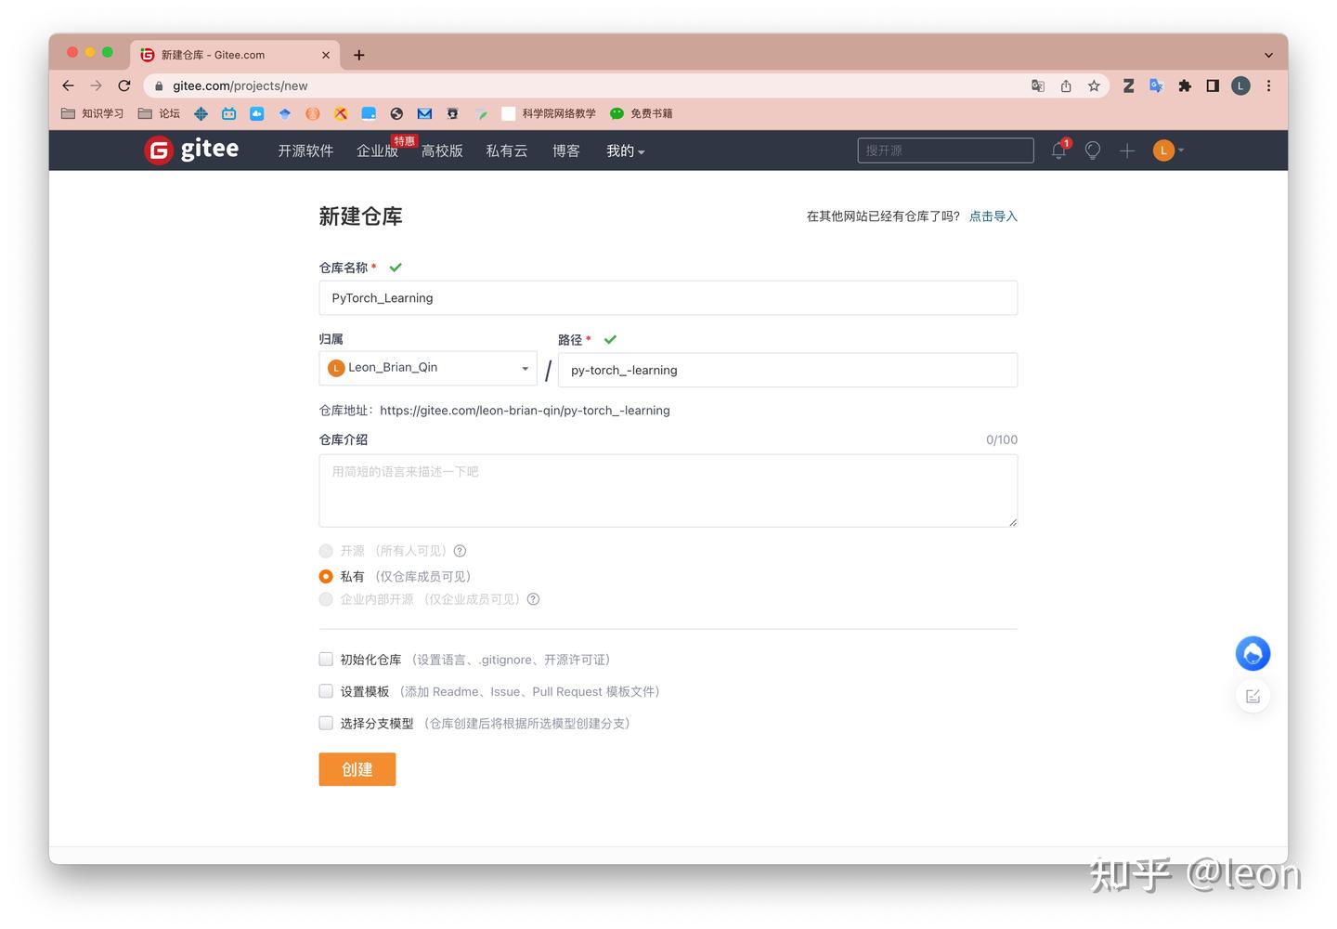Check the 选择分支模型 checkbox
The image size is (1337, 929).
pos(326,723)
